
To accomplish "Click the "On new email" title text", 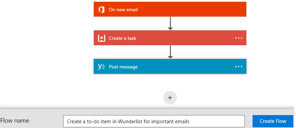I will tap(123, 10).
